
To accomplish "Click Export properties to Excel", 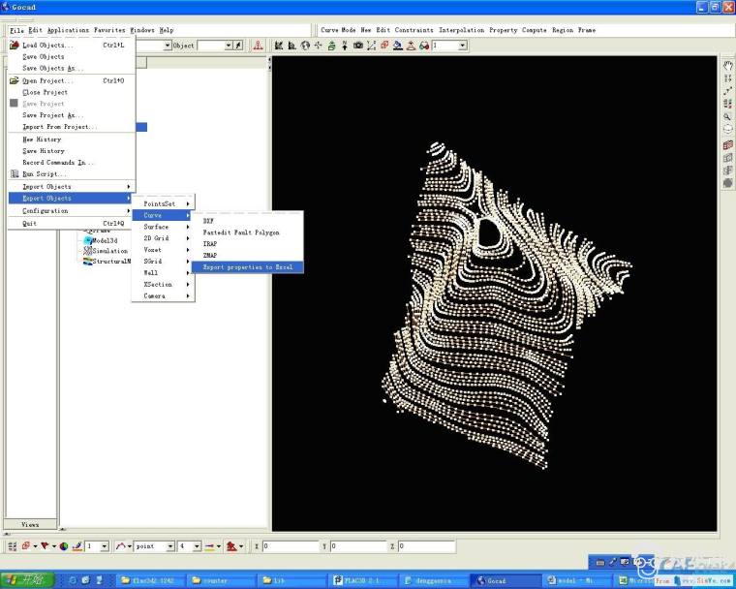I will [247, 266].
